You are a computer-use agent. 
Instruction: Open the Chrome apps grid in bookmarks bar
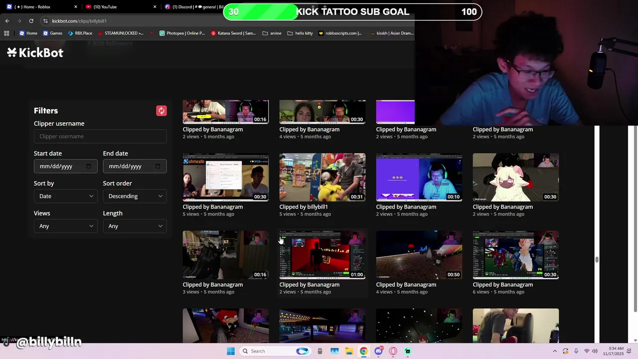tap(6, 33)
